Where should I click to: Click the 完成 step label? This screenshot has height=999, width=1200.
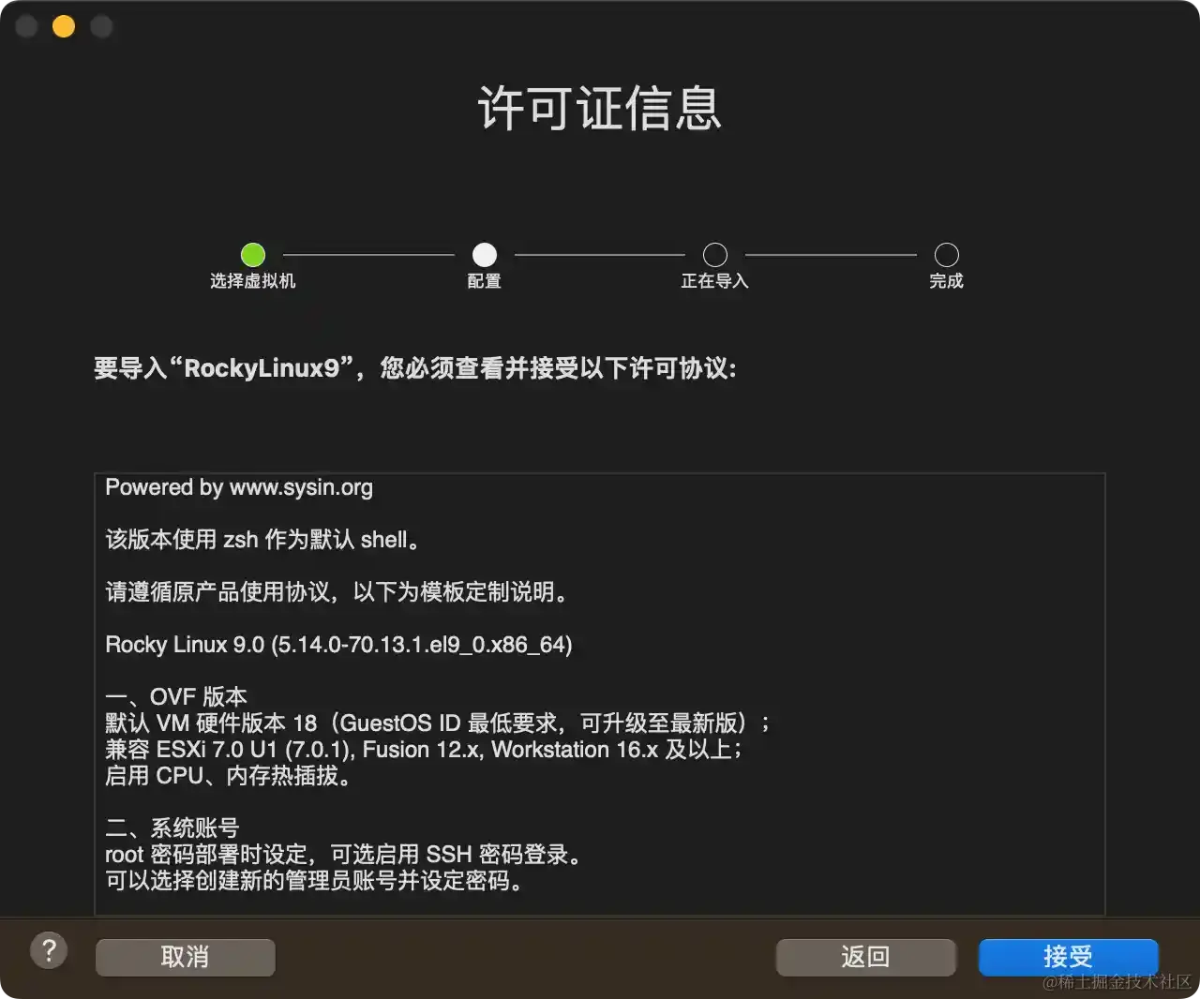[946, 281]
